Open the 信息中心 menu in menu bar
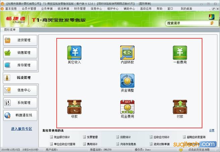 click(x=96, y=9)
